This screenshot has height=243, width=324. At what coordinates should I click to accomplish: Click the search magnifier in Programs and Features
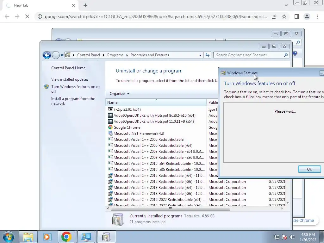[x=286, y=55]
